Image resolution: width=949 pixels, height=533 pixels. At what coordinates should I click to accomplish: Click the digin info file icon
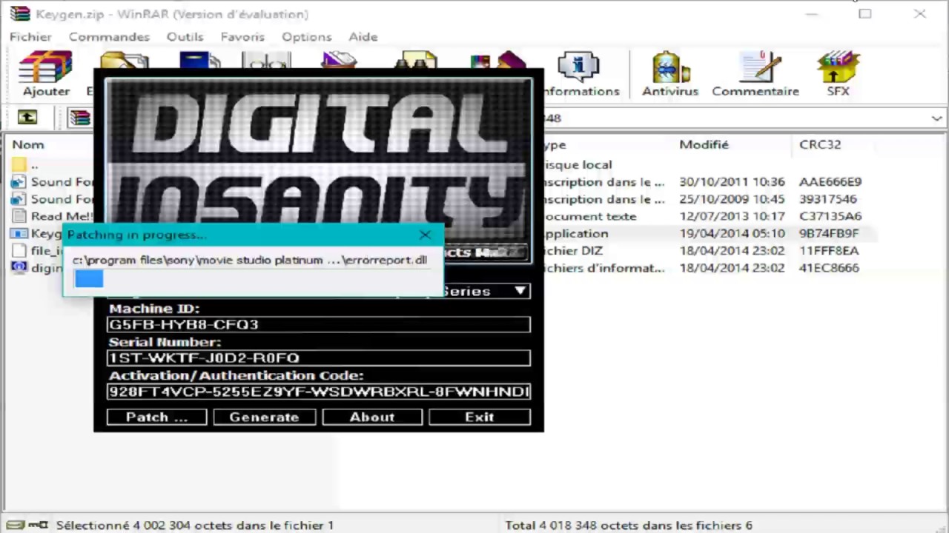click(x=19, y=267)
